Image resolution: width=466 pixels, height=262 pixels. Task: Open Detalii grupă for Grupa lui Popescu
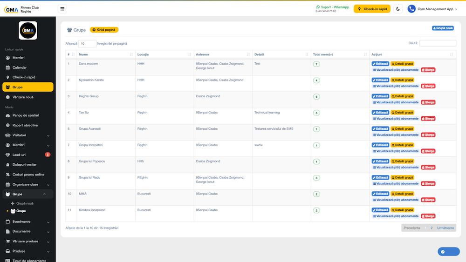402,161
